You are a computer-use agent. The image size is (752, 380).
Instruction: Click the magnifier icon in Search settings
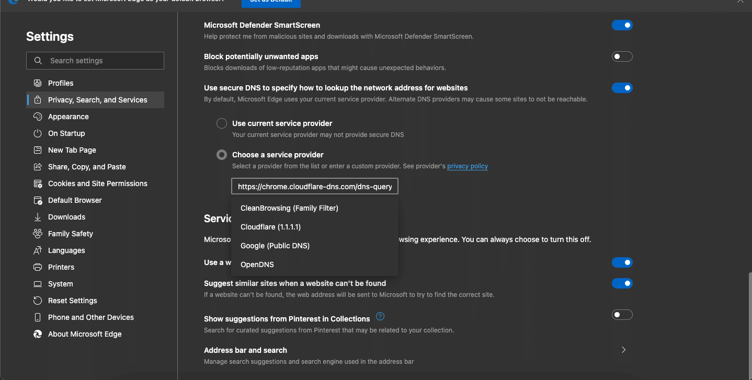(x=38, y=61)
